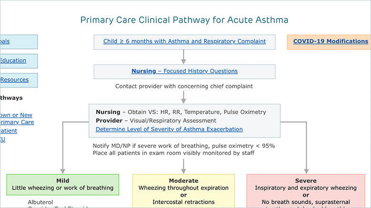
Task: Open Determine Level of Severity link
Action: pyautogui.click(x=169, y=129)
